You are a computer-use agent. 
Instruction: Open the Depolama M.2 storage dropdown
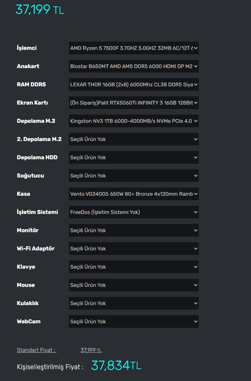pyautogui.click(x=133, y=121)
